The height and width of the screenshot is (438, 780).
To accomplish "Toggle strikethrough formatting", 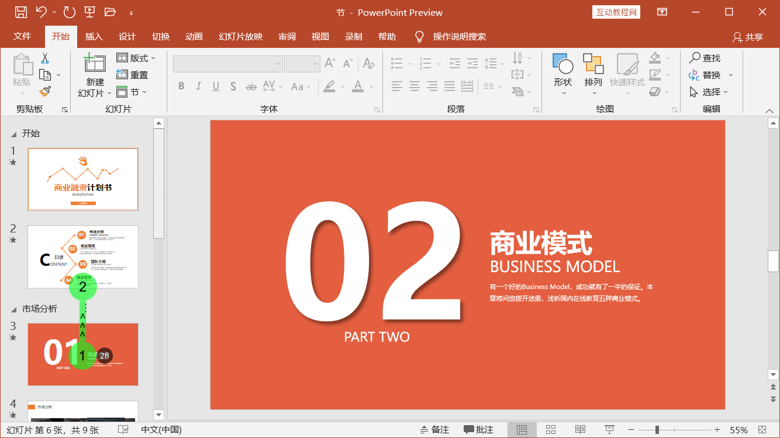I will pyautogui.click(x=251, y=86).
